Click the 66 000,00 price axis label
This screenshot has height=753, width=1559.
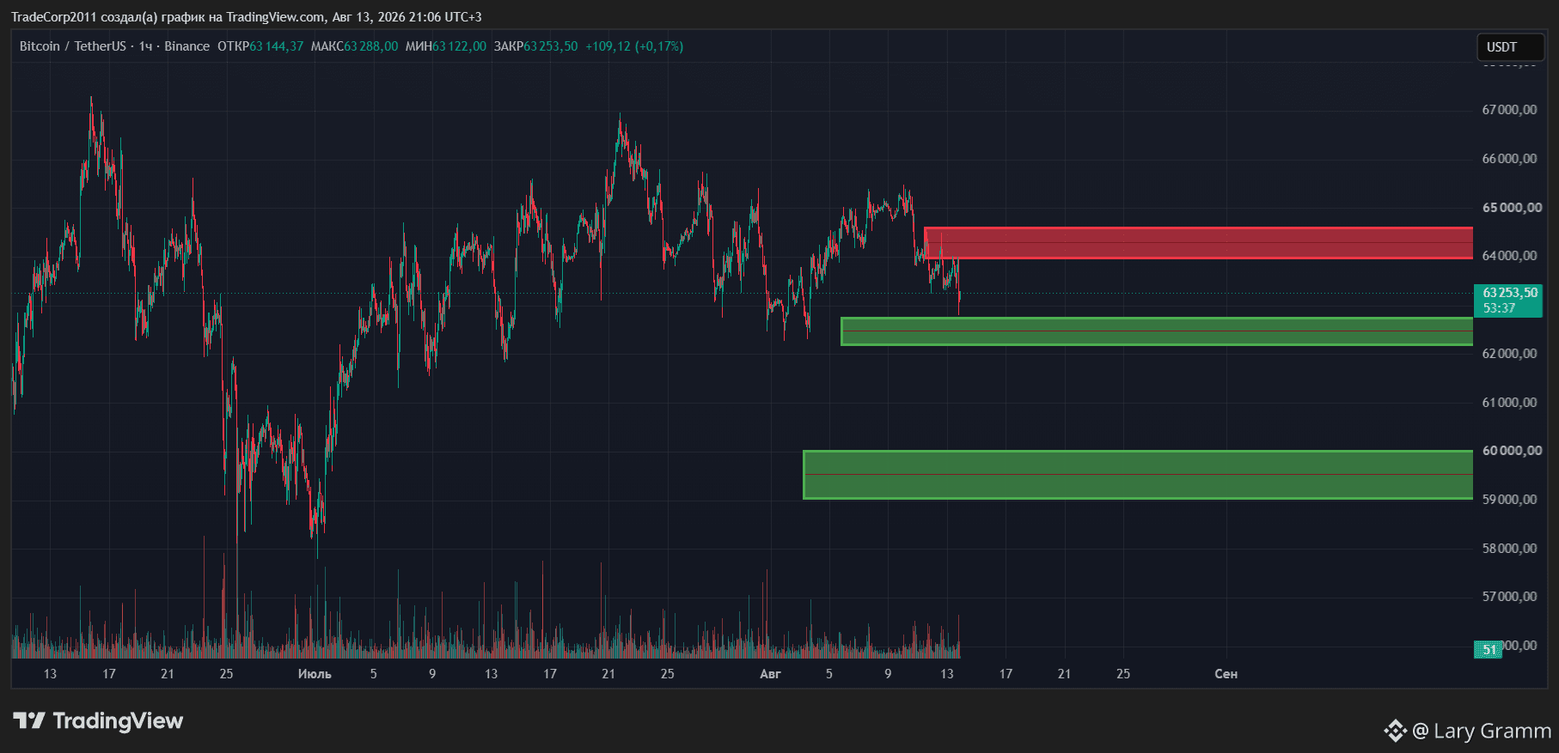(1510, 159)
